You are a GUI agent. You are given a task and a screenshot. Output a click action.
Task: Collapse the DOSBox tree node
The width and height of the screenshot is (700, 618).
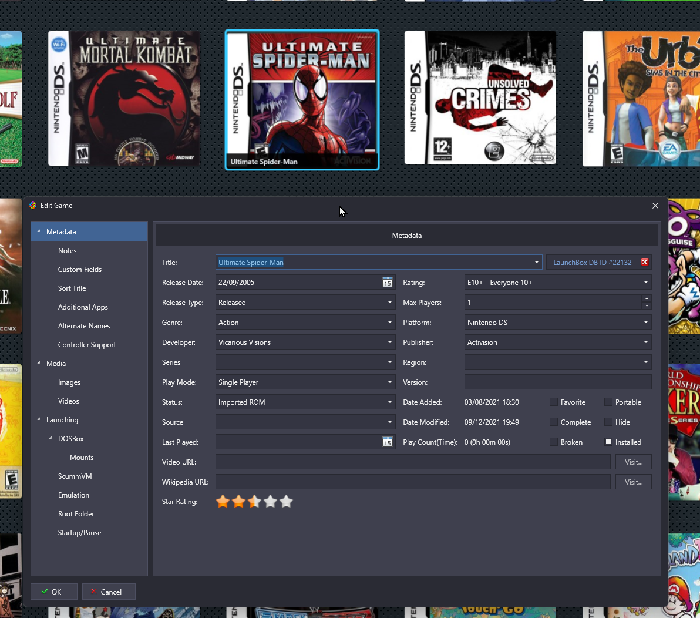51,438
